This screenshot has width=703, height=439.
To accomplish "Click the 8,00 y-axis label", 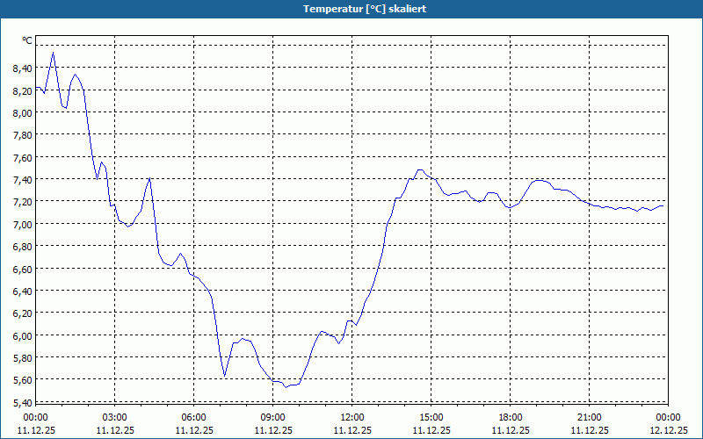I will tap(23, 113).
